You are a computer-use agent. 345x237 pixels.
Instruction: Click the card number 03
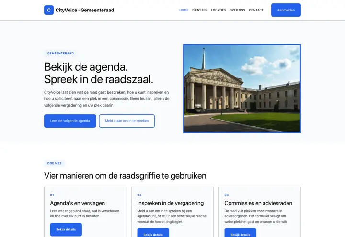tap(226, 195)
